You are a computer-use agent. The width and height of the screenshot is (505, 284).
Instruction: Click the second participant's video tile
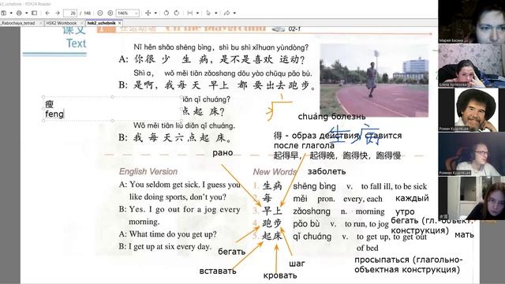pos(472,65)
